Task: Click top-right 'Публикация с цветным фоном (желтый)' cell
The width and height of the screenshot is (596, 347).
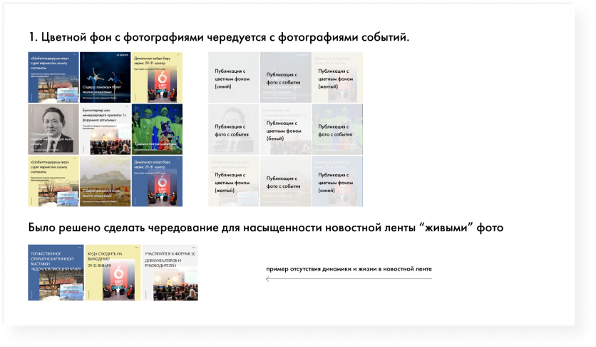Action: pos(337,78)
